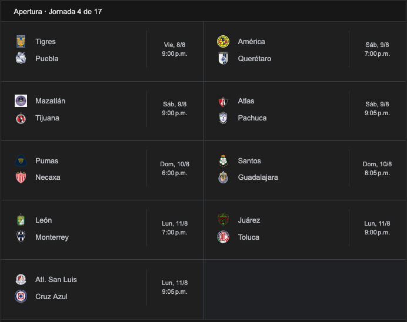
Task: Click the Querétaro team crest
Action: (223, 58)
